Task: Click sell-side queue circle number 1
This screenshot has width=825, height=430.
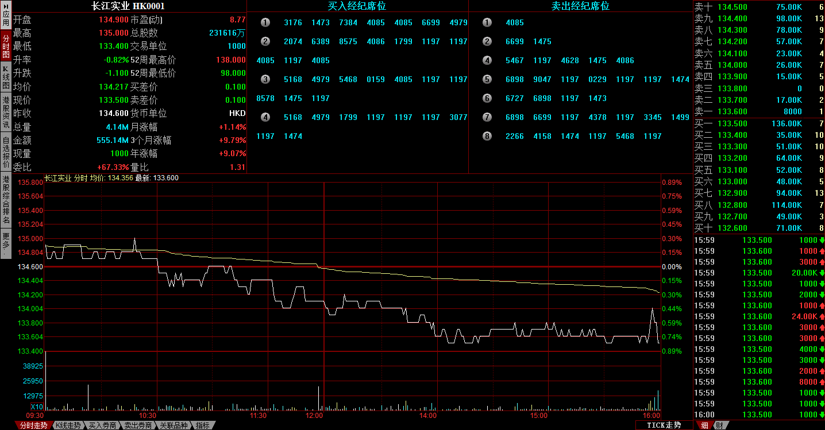Action: (487, 22)
